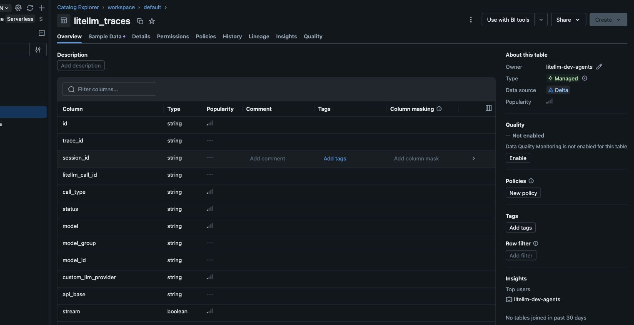The height and width of the screenshot is (325, 634).
Task: Edit the table owner with pencil icon
Action: tap(599, 67)
